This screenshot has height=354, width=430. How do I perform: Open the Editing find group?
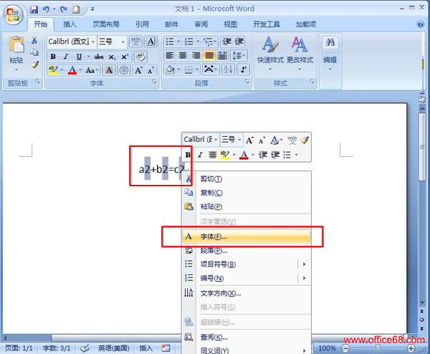[x=330, y=54]
